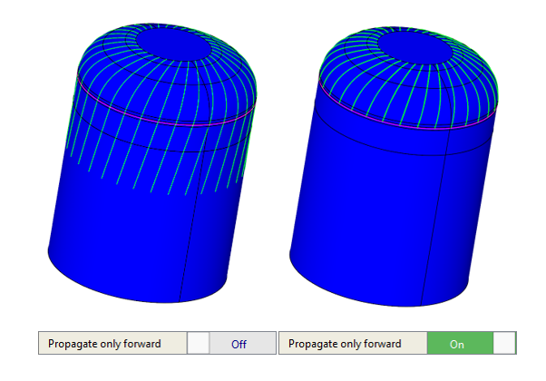Screen dimensions: 546x381
Task: Click the 'Propagate only forward' label beside the On switch
Action: click(x=345, y=344)
